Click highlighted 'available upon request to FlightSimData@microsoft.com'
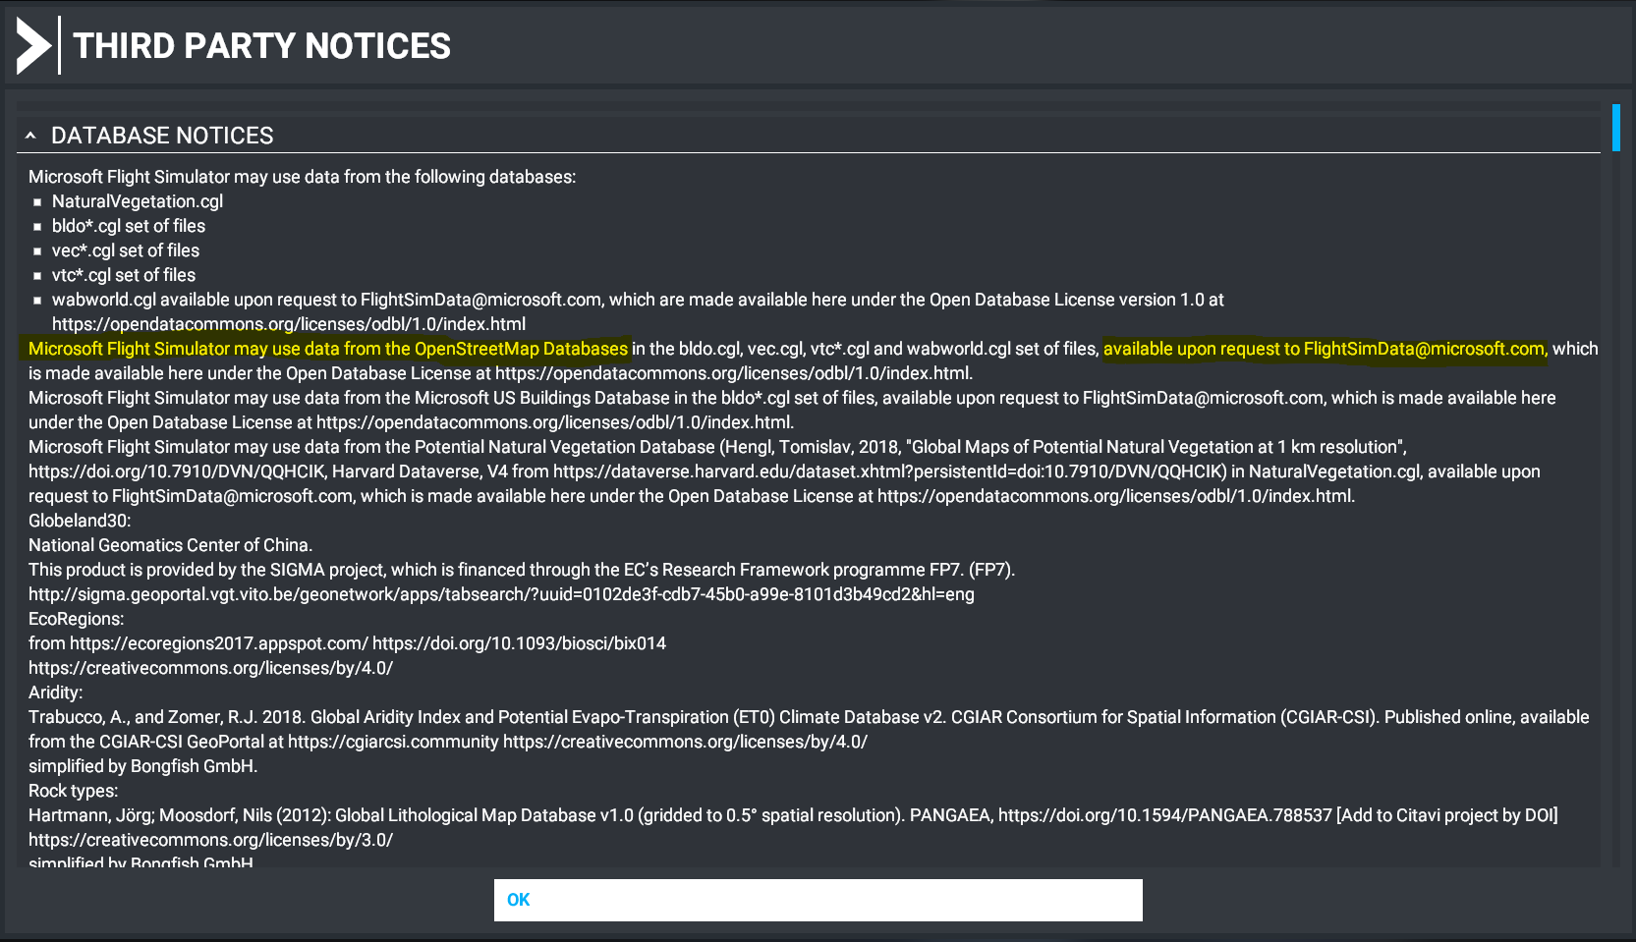Image resolution: width=1636 pixels, height=942 pixels. tap(1324, 349)
